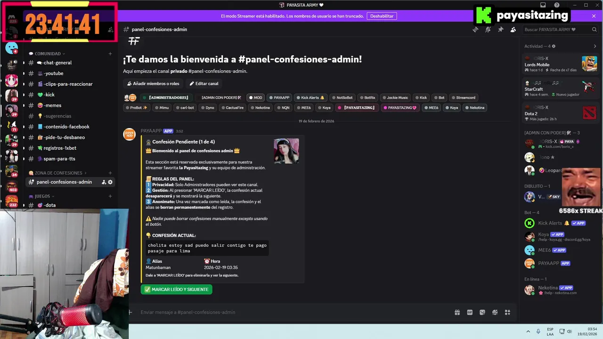
Task: Open the registros-1xbet channel
Action: [70, 148]
